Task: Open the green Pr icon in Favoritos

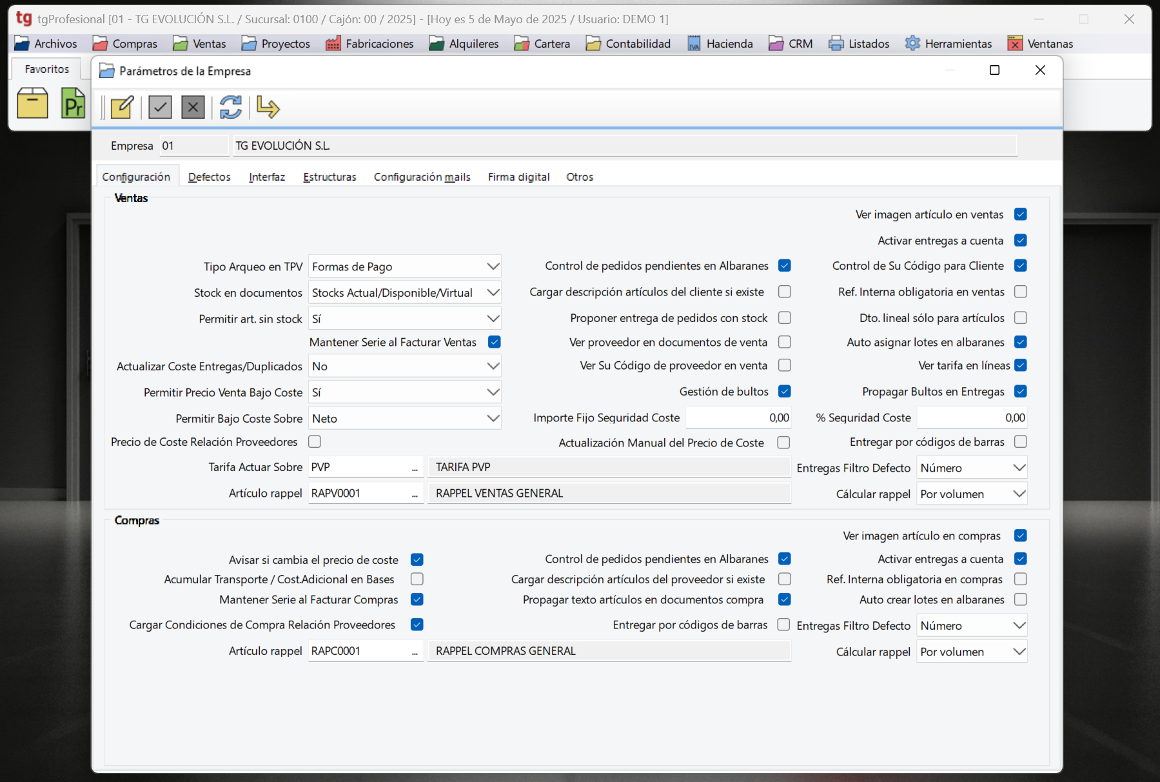Action: [x=73, y=103]
